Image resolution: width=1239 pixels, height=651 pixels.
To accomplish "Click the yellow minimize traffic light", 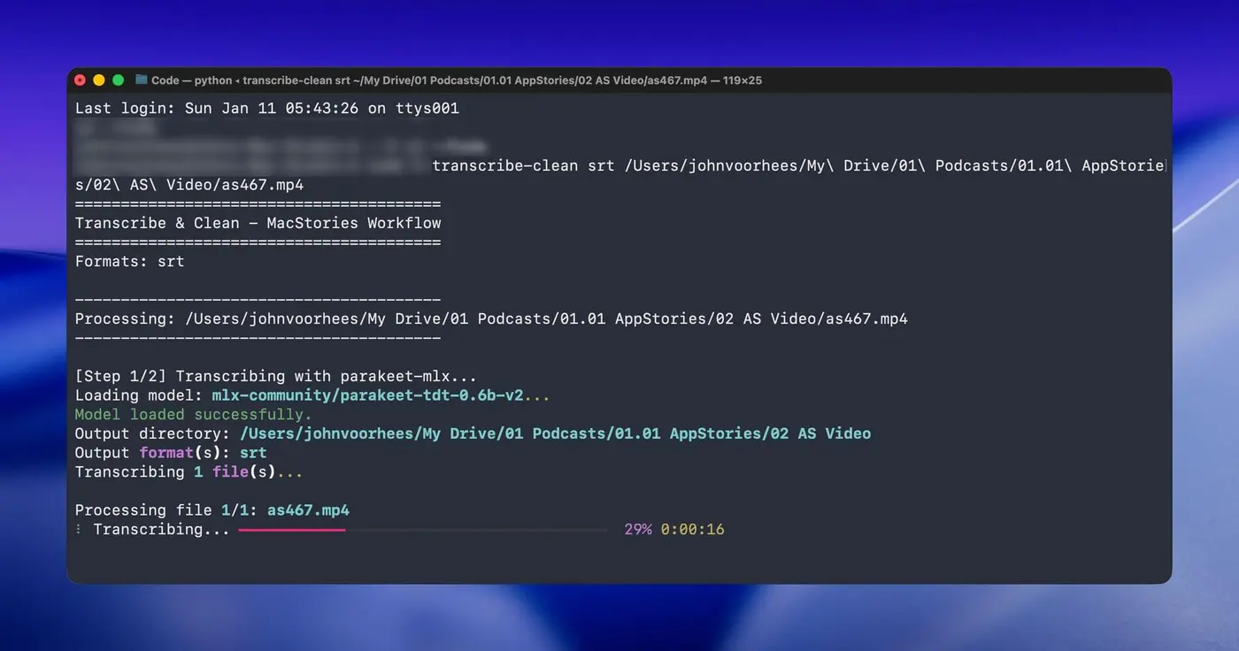I will [x=99, y=79].
